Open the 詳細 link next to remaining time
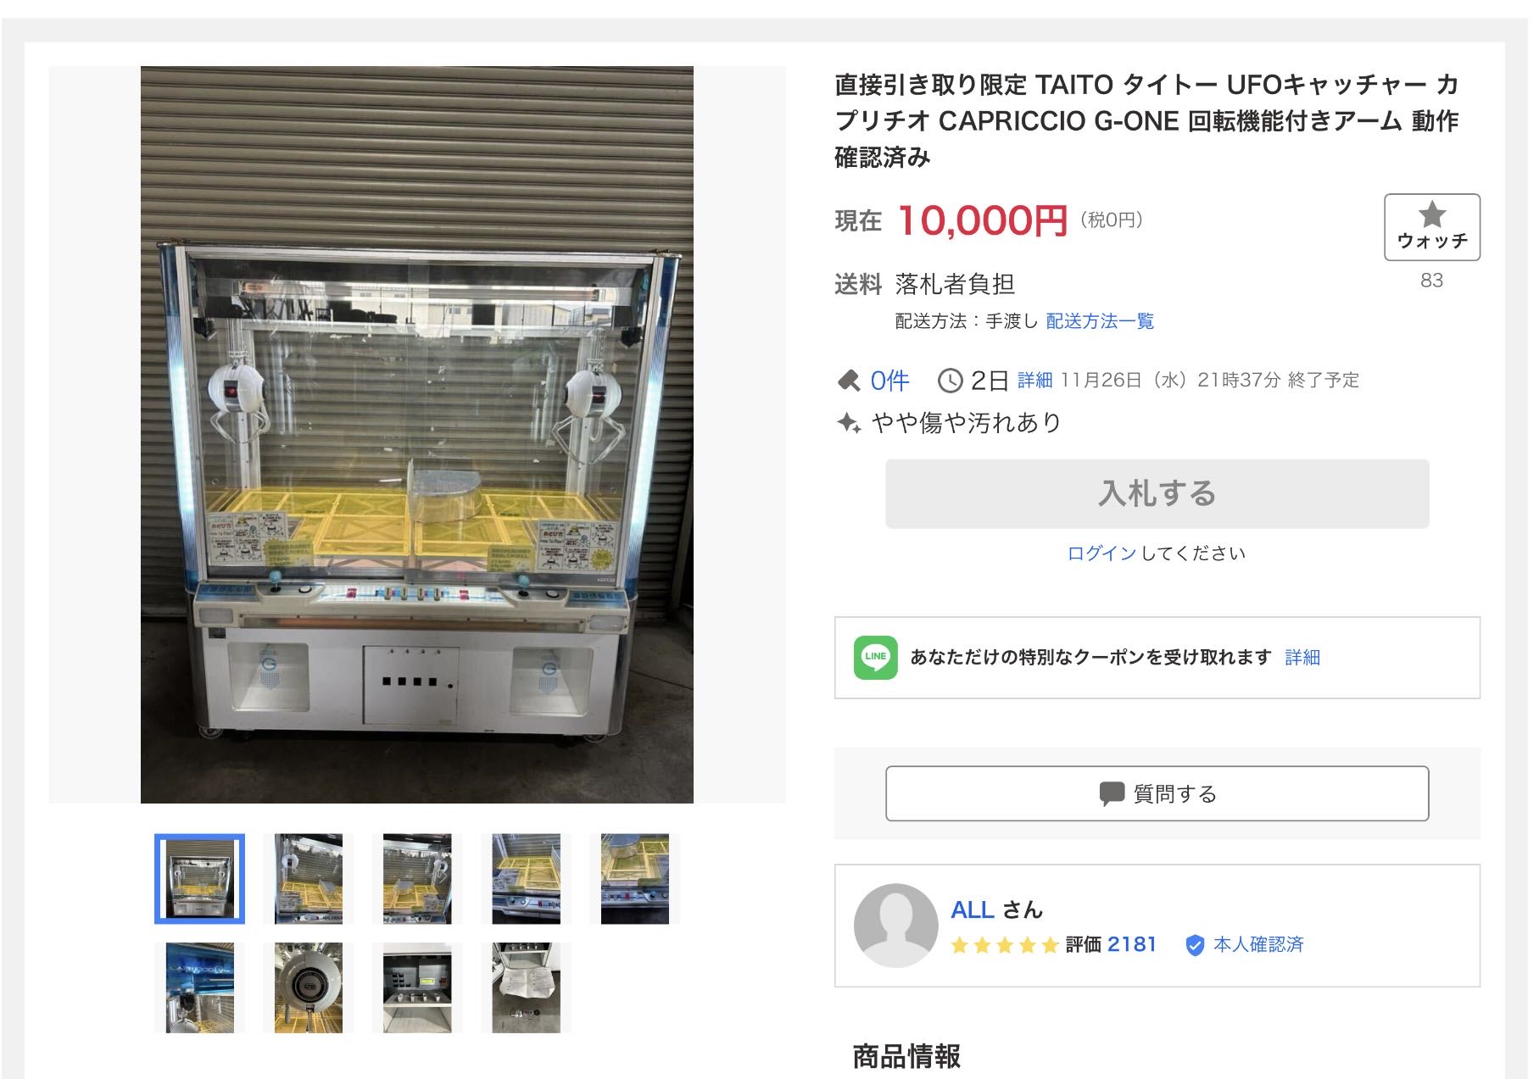1539x1079 pixels. (1034, 381)
